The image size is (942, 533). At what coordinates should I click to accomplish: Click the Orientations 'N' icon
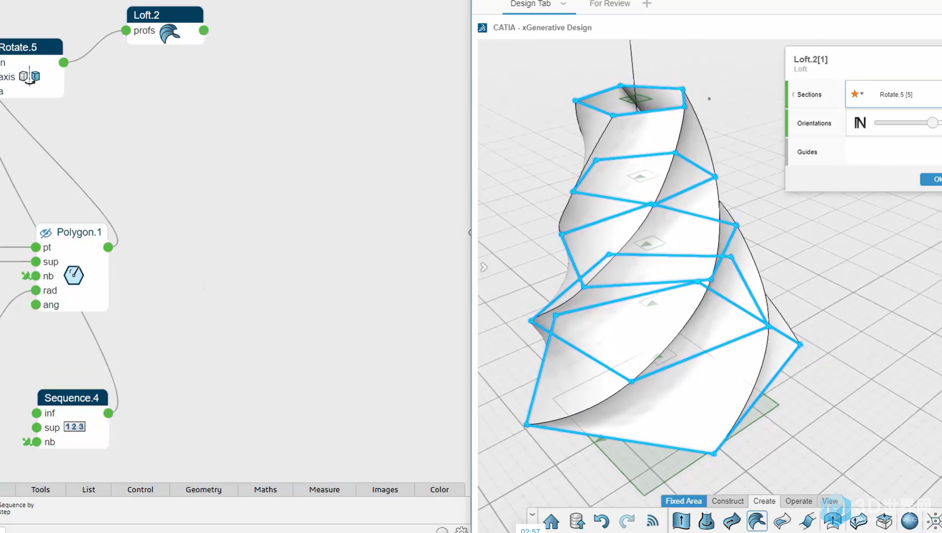click(x=859, y=123)
